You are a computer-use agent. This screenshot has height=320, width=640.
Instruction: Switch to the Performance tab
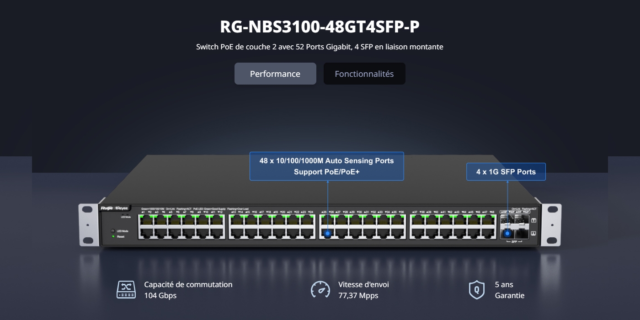coord(275,74)
